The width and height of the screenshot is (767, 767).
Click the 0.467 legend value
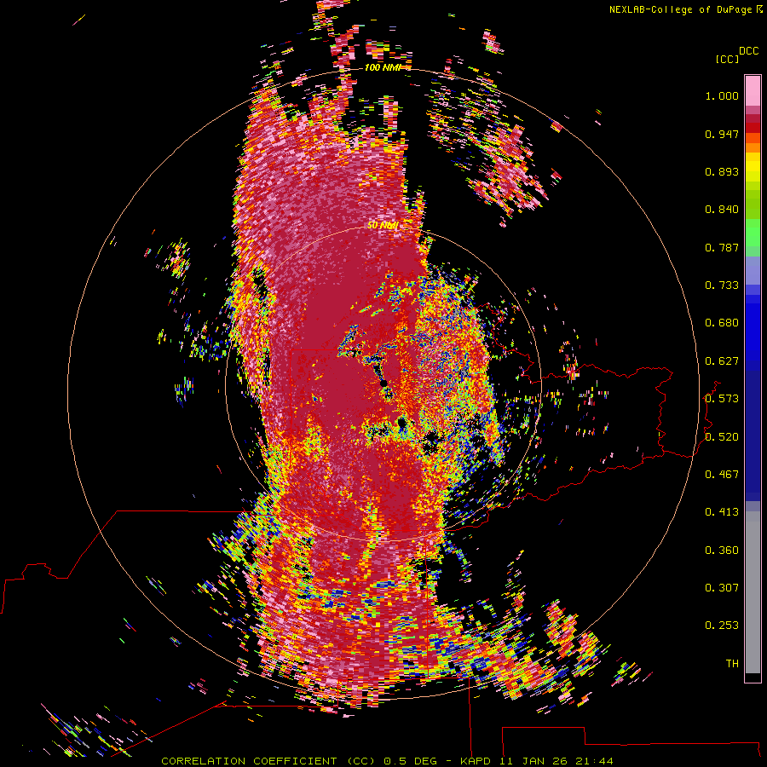(722, 475)
